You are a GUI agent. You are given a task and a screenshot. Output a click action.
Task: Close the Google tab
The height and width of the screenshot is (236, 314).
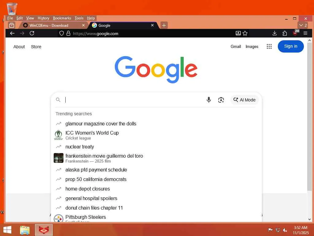click(x=152, y=25)
